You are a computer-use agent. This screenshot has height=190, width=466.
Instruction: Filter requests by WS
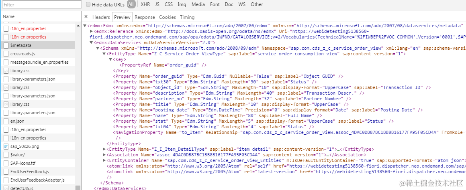pos(242,4)
